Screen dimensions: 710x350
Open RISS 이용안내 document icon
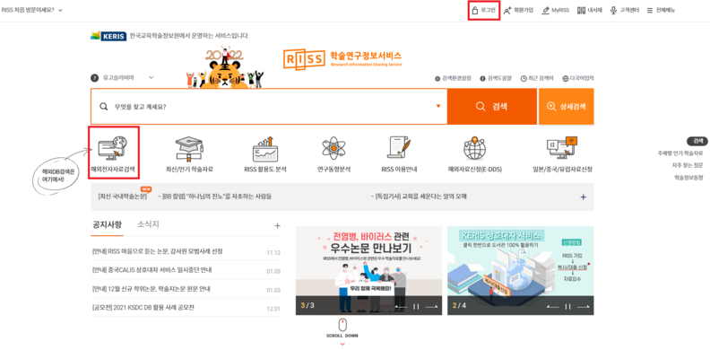point(399,148)
